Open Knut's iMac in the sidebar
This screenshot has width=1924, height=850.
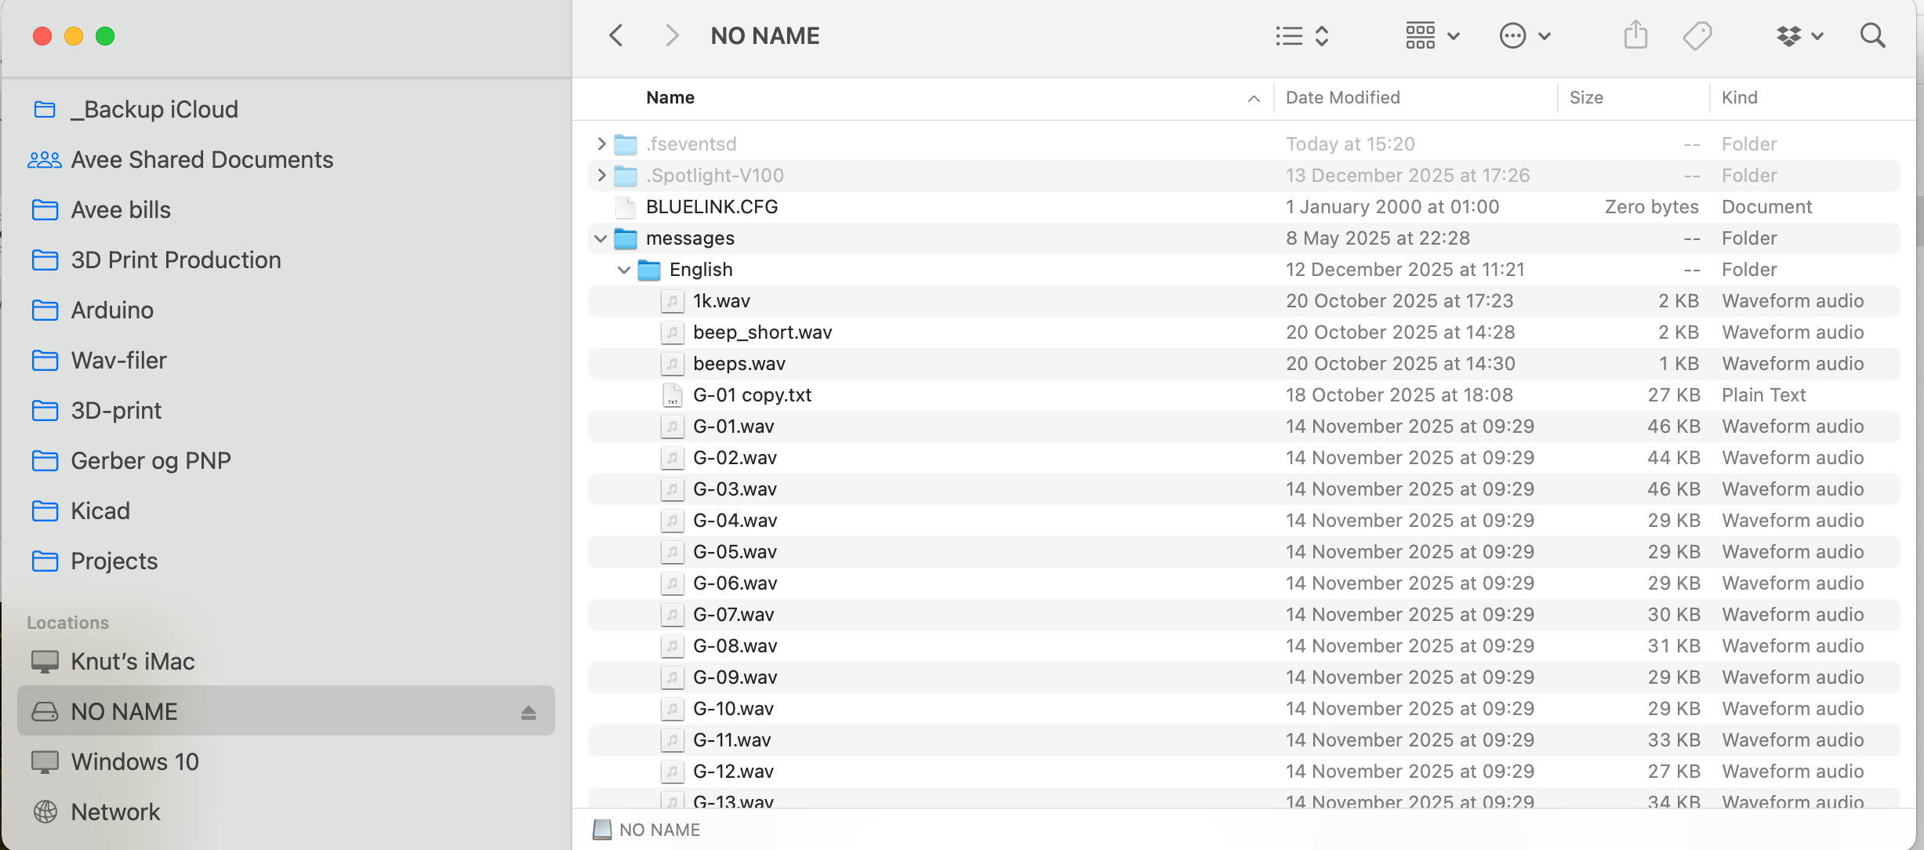pos(132,661)
